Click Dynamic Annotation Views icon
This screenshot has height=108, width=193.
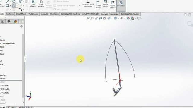[105, 18]
